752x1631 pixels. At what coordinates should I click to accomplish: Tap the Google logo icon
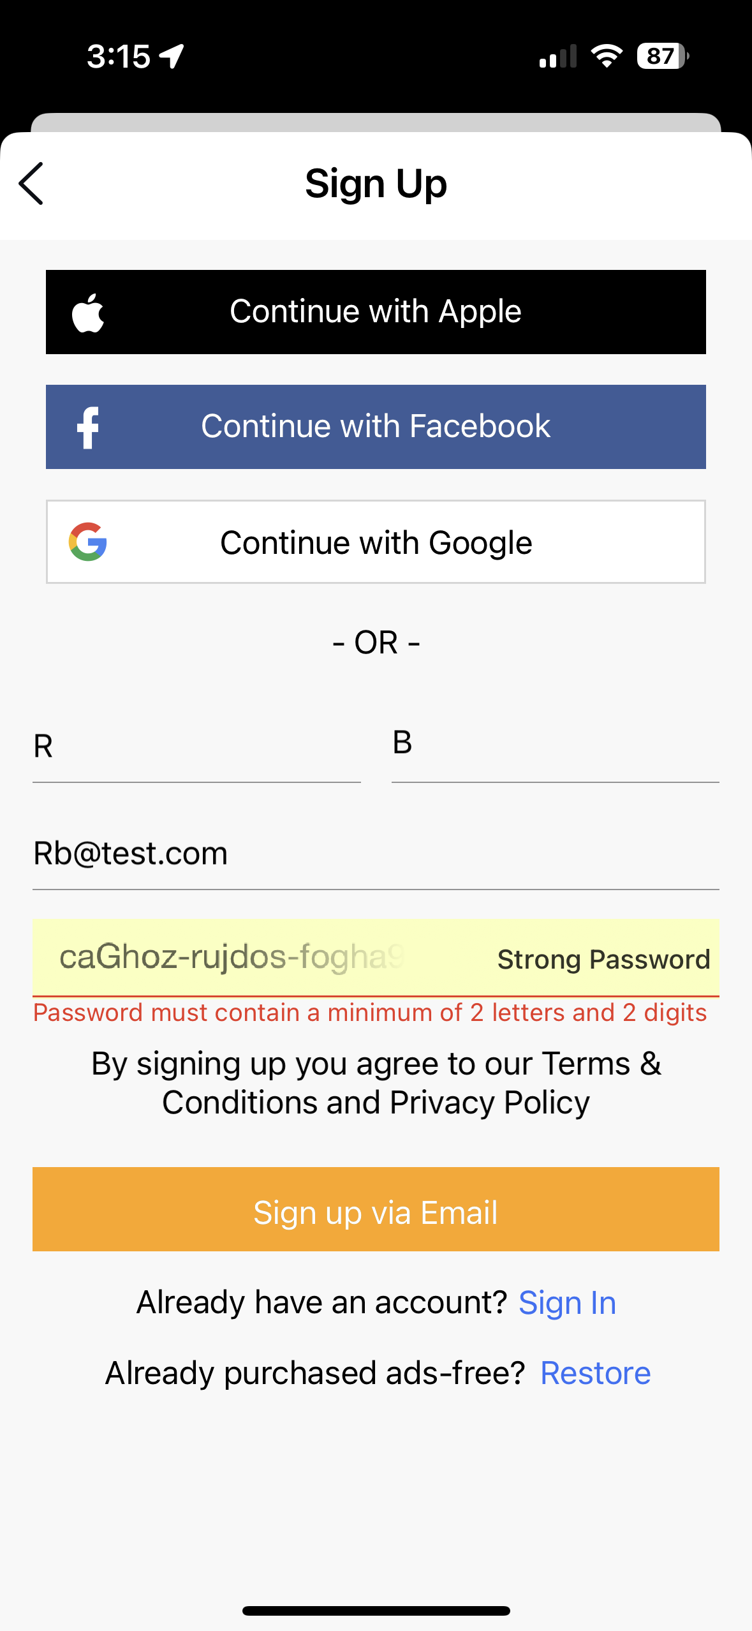click(88, 542)
